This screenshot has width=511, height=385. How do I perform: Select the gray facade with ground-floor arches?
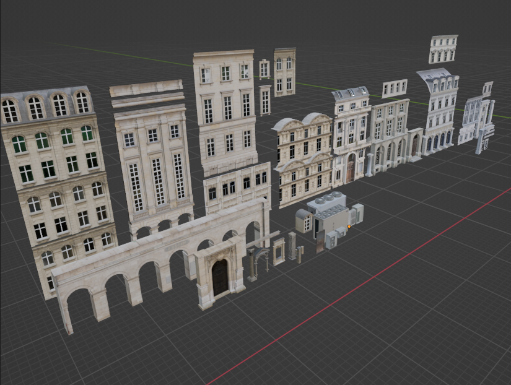click(x=388, y=137)
